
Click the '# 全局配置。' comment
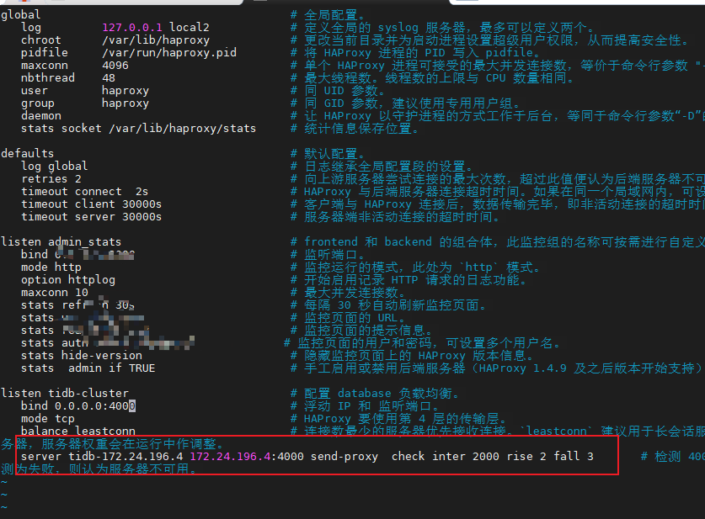(328, 15)
